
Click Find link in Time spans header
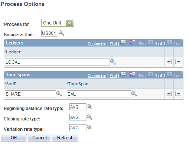pyautogui.click(x=113, y=76)
